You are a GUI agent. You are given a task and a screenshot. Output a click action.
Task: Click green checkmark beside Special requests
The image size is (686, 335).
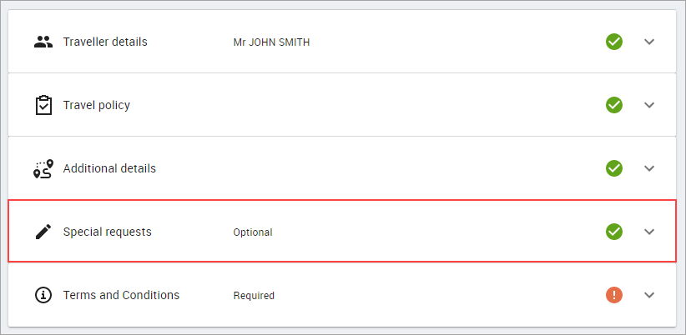tap(614, 232)
